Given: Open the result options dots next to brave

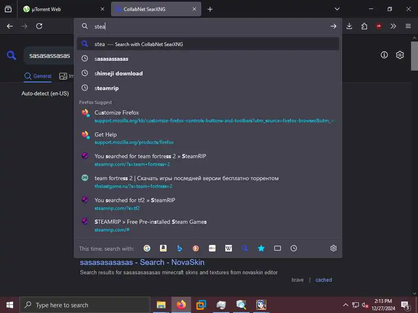Looking at the screenshot, I should click(310, 280).
